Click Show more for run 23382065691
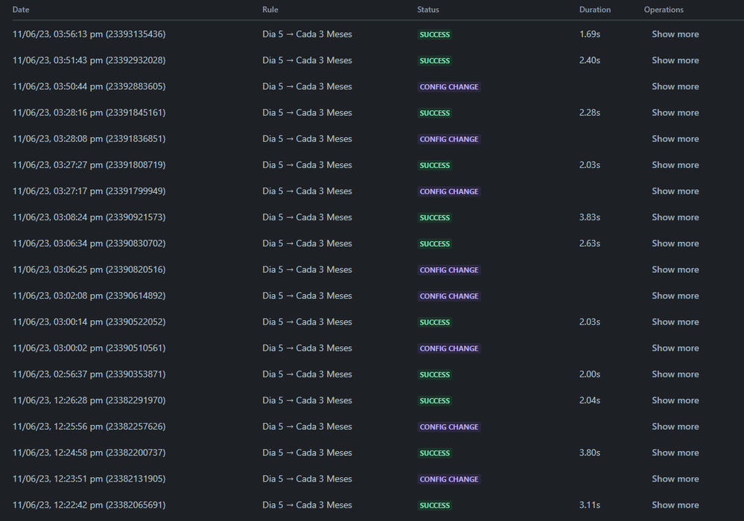 (x=675, y=505)
